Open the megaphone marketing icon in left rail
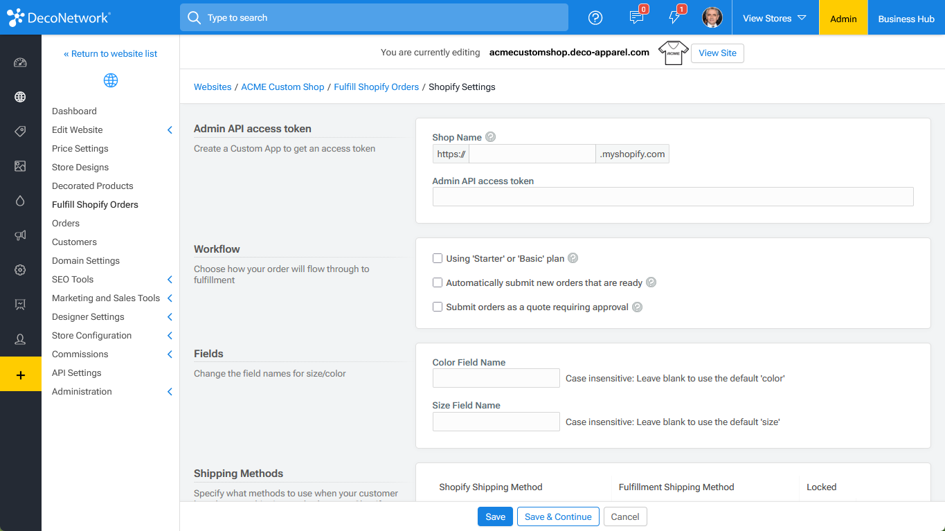Image resolution: width=945 pixels, height=531 pixels. (x=20, y=235)
